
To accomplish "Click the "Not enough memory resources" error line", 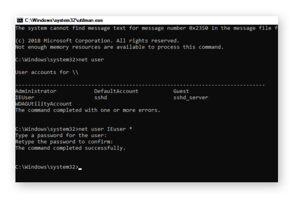I will click(x=119, y=47).
